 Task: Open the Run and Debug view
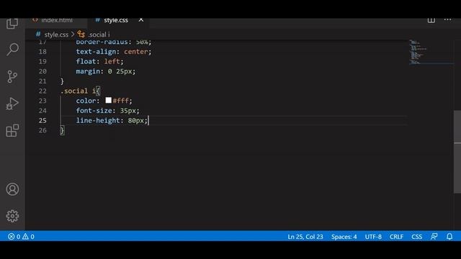pos(12,104)
